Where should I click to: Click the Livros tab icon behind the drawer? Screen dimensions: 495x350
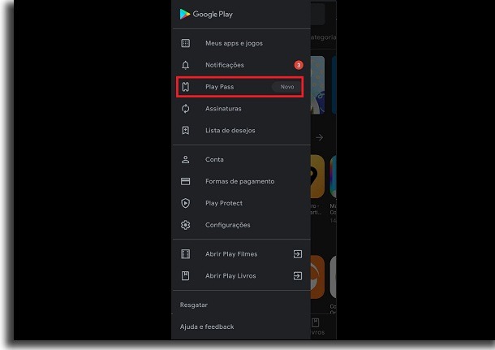(x=316, y=322)
